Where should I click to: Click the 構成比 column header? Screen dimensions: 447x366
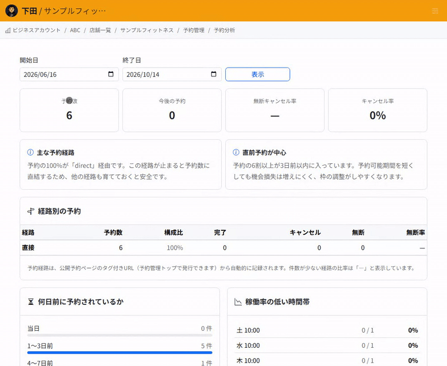174,233
